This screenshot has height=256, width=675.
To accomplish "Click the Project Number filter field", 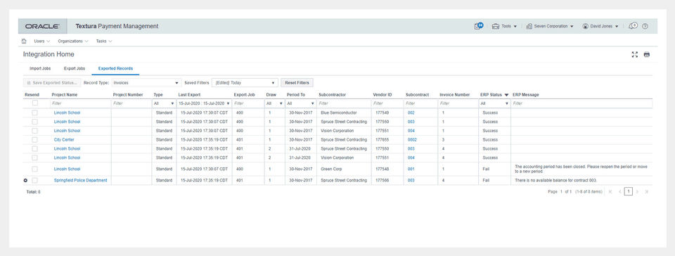I will click(131, 103).
